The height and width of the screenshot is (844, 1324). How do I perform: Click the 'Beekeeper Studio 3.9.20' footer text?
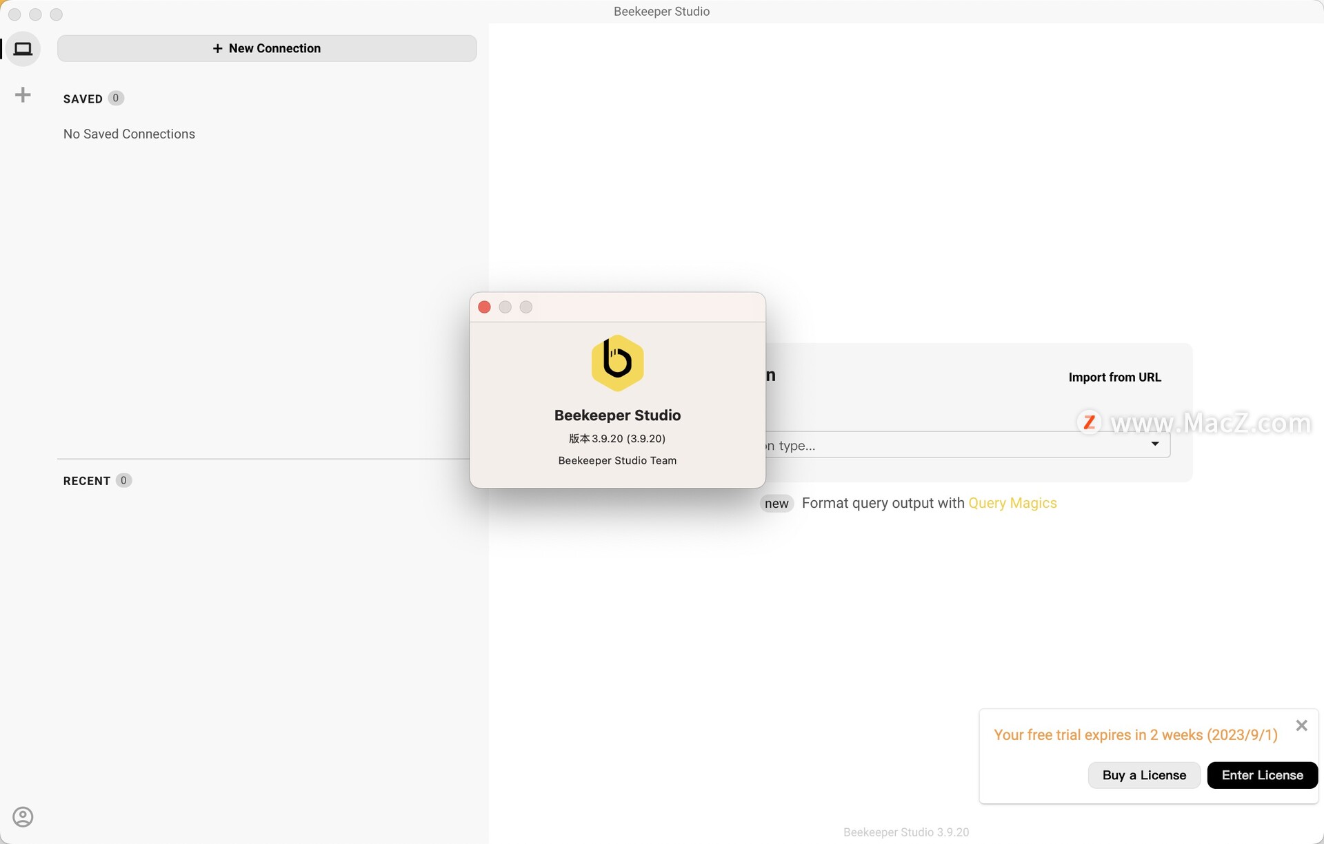coord(906,832)
